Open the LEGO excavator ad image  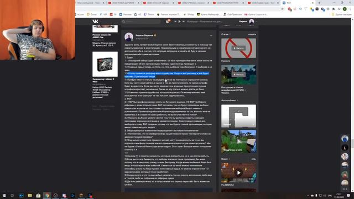(105, 64)
